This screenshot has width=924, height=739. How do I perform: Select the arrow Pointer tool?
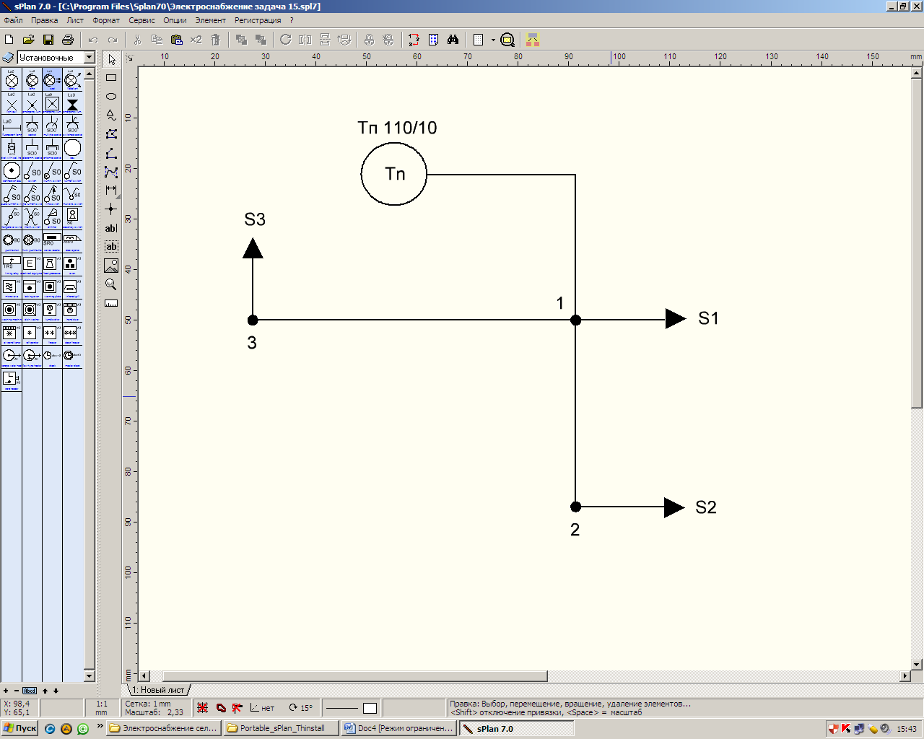coord(111,59)
